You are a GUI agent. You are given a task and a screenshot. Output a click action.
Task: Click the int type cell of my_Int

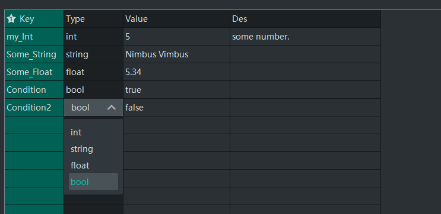pos(93,37)
